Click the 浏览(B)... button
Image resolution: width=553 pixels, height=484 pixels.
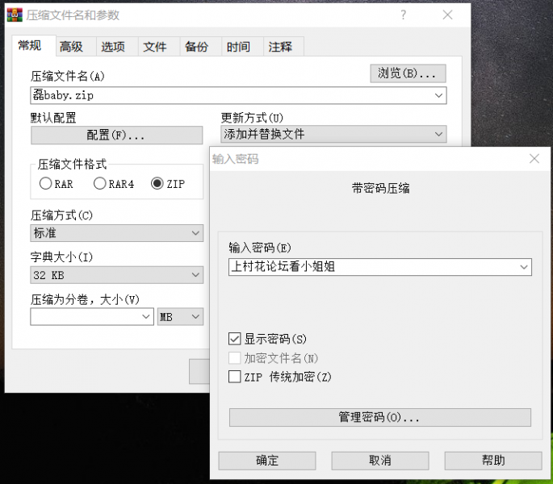pos(408,73)
